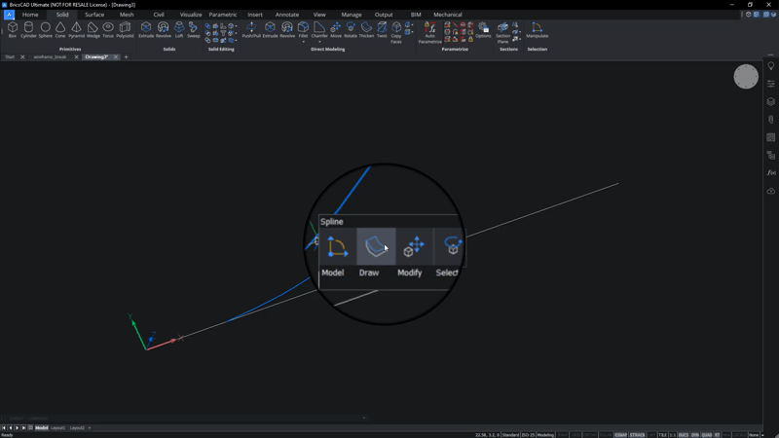Switch to the Mesh ribbon tab
Image resolution: width=779 pixels, height=438 pixels.
click(127, 15)
